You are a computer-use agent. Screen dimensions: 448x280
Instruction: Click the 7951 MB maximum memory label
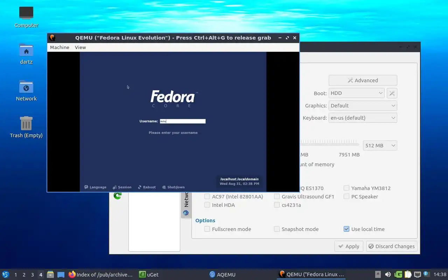point(349,155)
